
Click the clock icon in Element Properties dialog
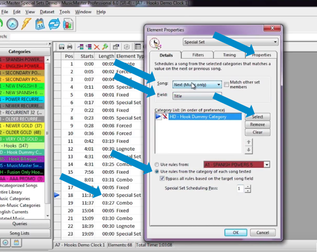tap(155, 43)
